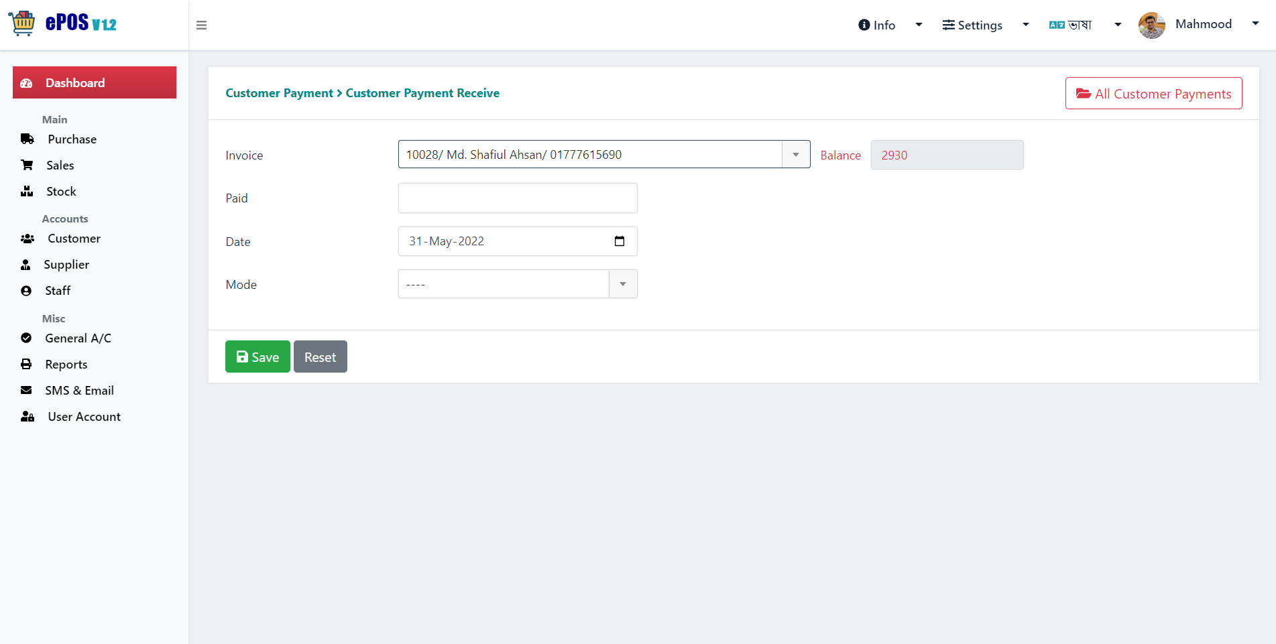Click the Stock boxes icon

coord(27,192)
